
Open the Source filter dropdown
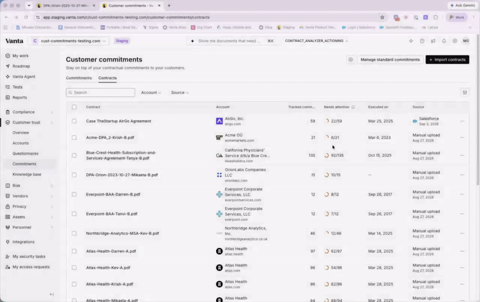[x=180, y=92]
